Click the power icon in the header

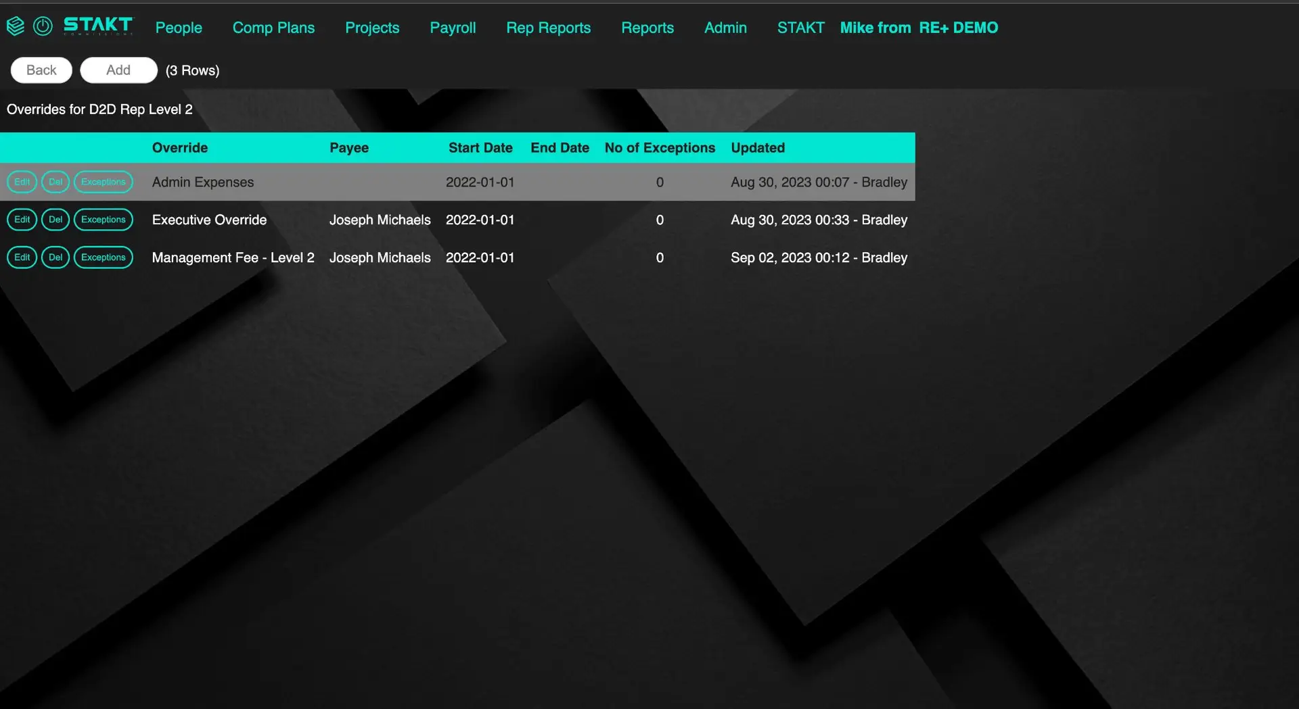click(43, 26)
